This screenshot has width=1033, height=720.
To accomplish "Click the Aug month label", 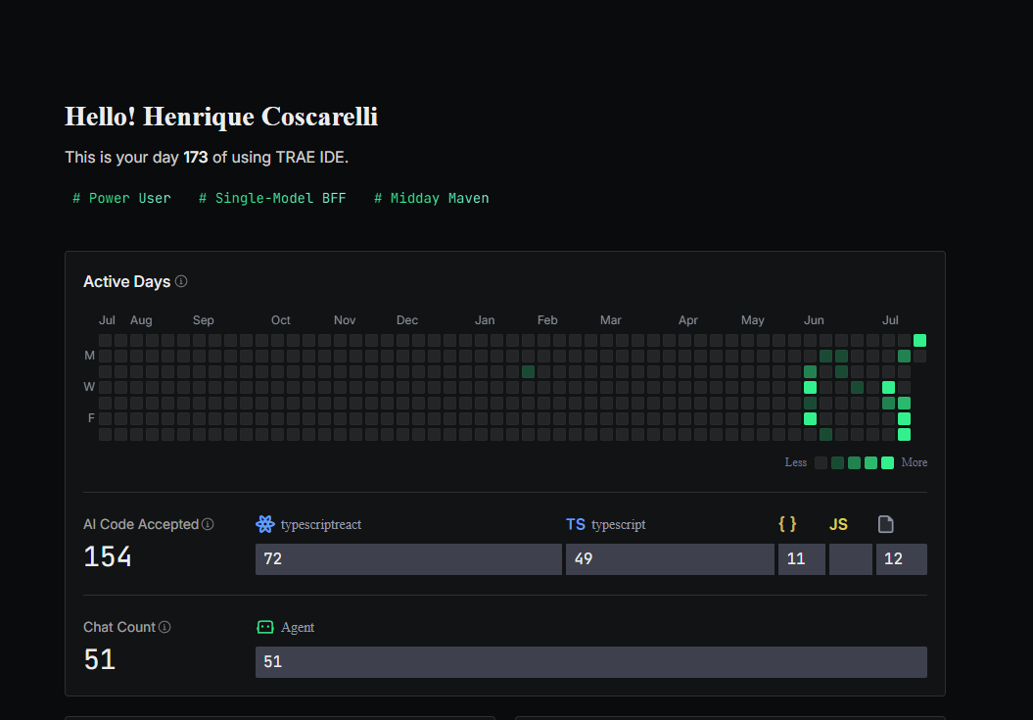I will click(x=141, y=320).
